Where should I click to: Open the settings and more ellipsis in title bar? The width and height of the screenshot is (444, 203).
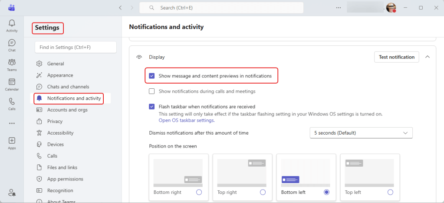click(339, 8)
